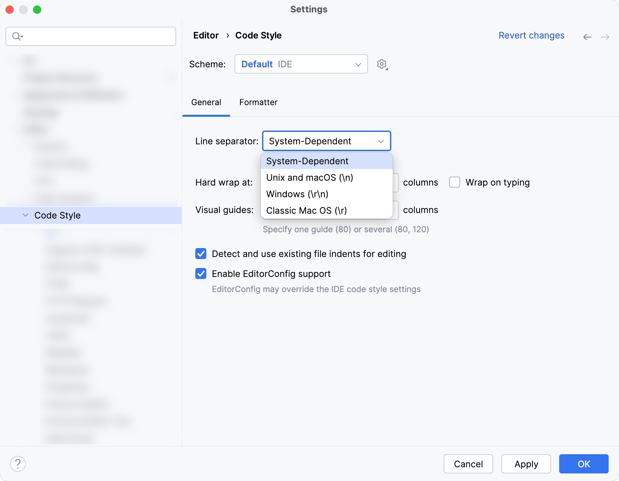Disable detect and use existing file indents
Image resolution: width=619 pixels, height=481 pixels.
[201, 254]
